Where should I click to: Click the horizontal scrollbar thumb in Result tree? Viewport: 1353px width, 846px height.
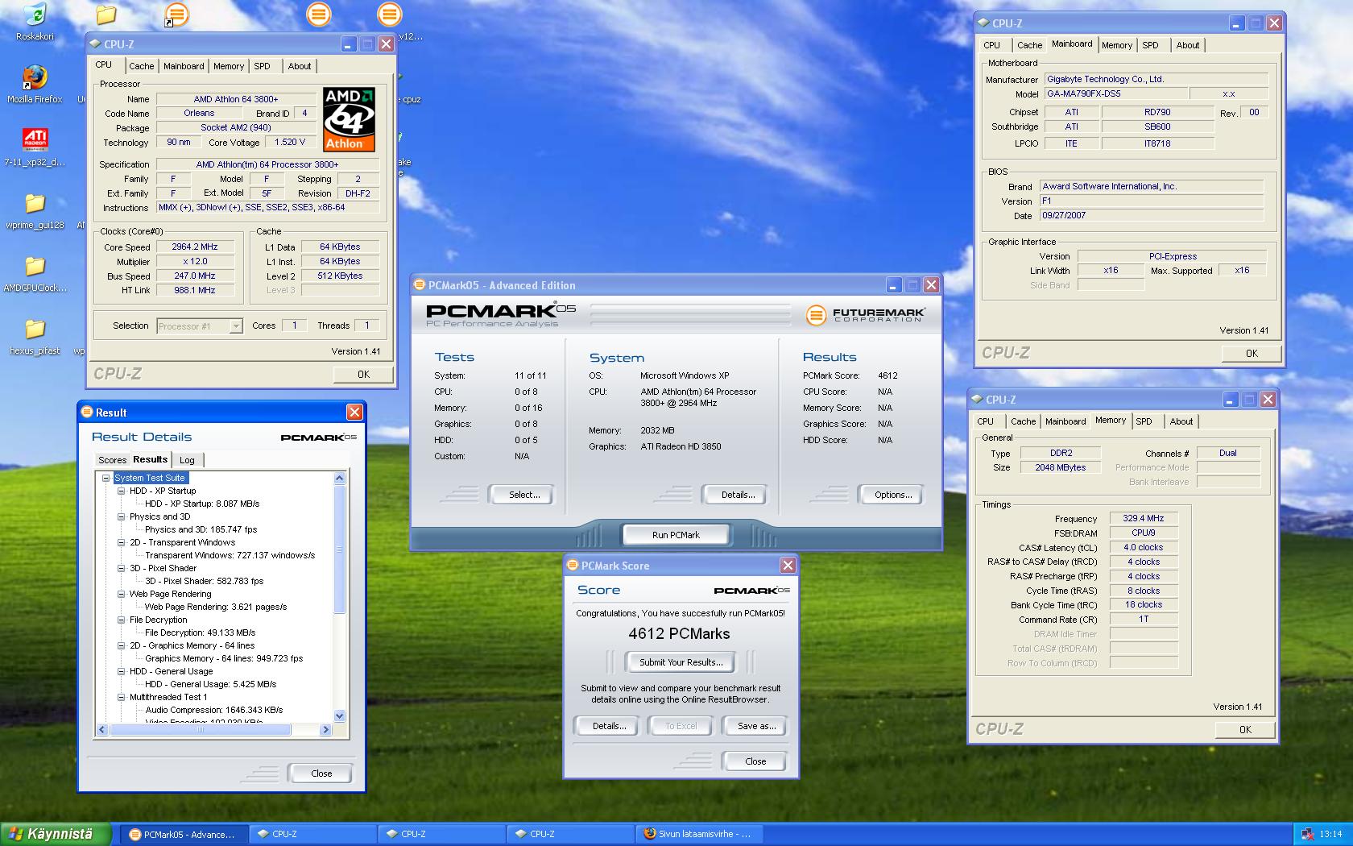point(200,730)
